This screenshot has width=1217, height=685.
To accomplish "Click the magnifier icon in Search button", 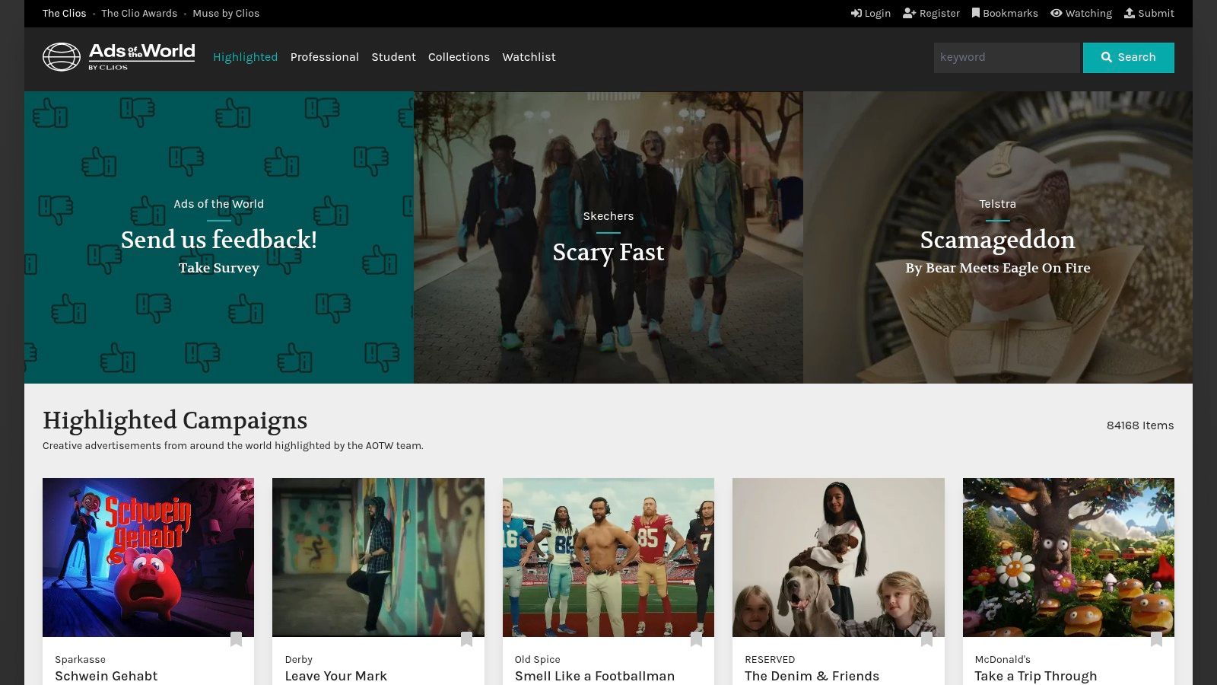I will pyautogui.click(x=1107, y=57).
